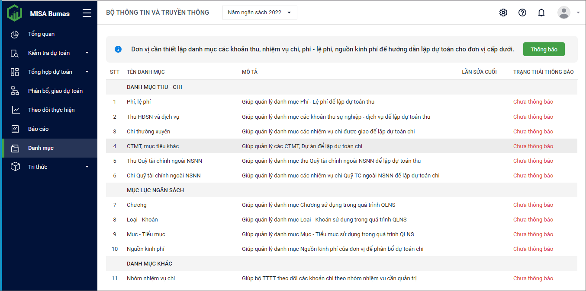
Task: Expand the Tri thức submenu arrow
Action: click(87, 167)
